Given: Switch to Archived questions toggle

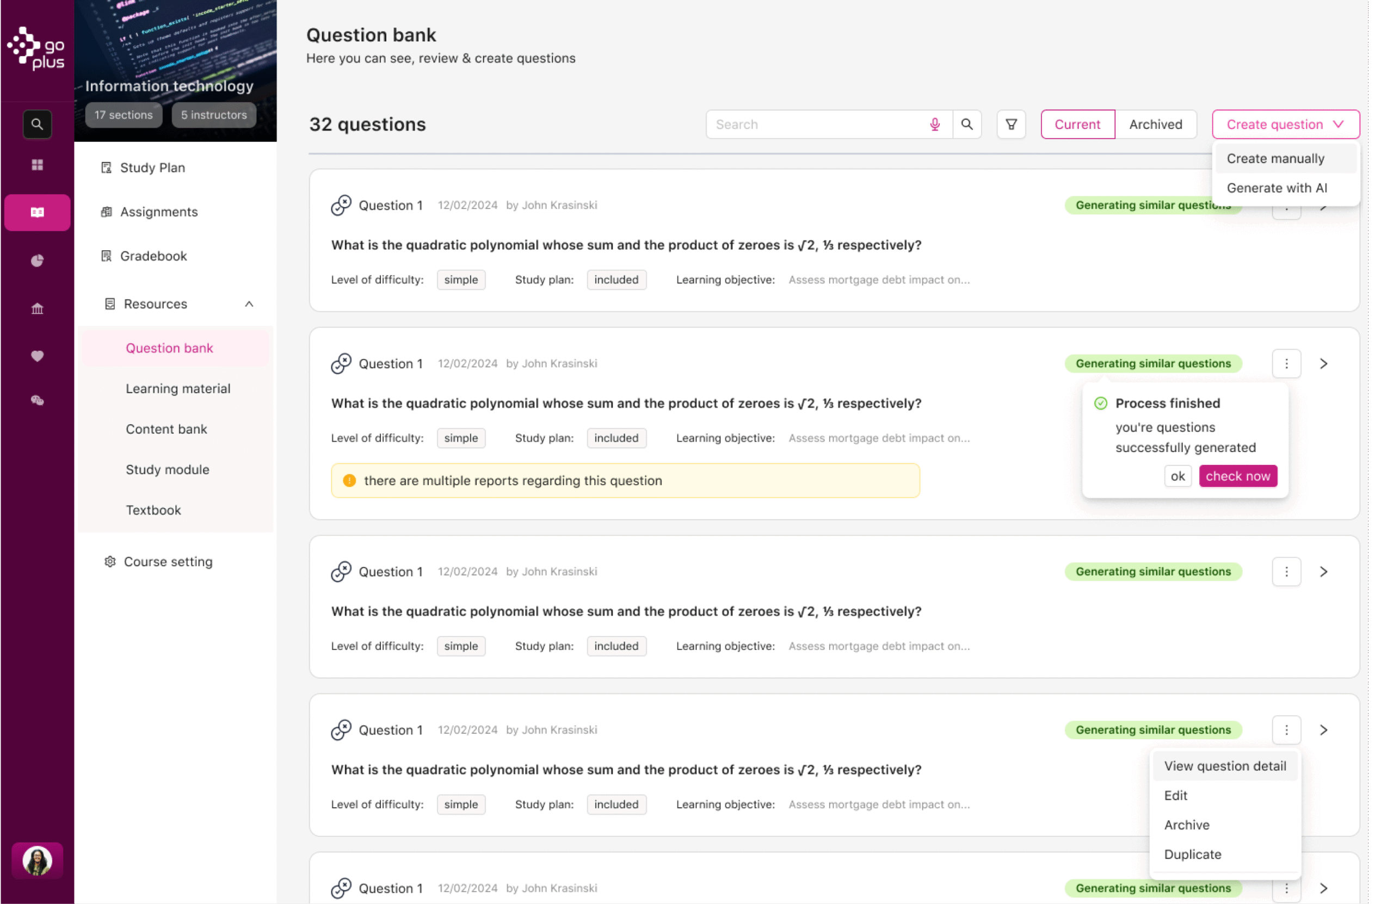Looking at the screenshot, I should (x=1155, y=124).
